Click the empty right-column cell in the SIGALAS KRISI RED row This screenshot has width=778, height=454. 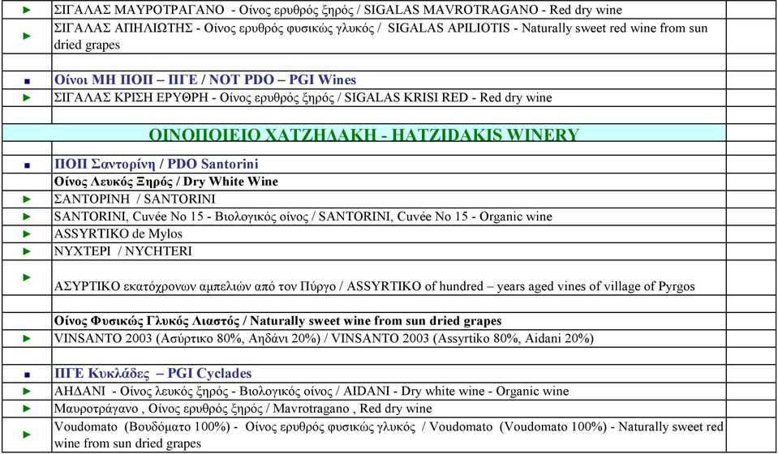coord(751,97)
